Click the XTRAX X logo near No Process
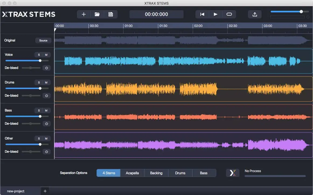This screenshot has height=195, width=313. coord(232,173)
